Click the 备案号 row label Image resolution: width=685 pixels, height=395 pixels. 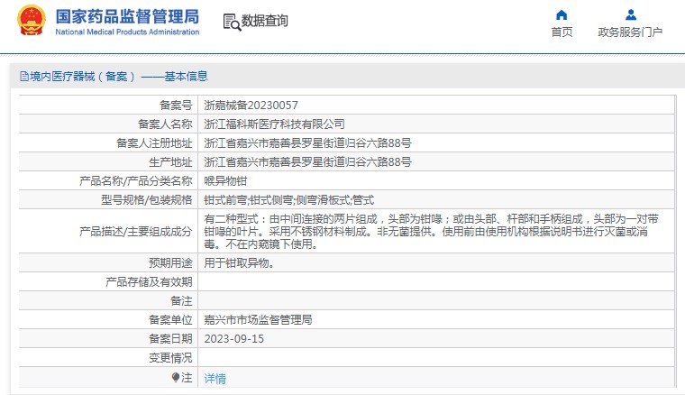(176, 106)
